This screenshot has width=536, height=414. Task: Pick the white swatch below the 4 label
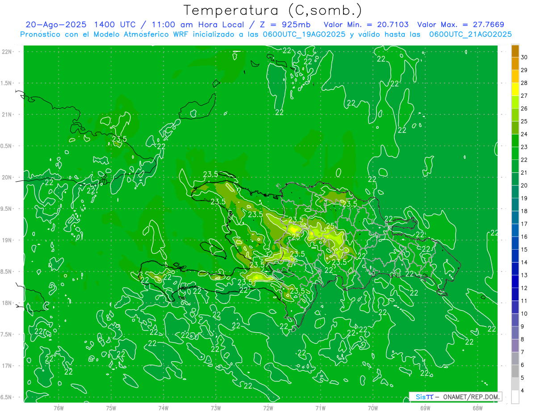[x=515, y=397]
